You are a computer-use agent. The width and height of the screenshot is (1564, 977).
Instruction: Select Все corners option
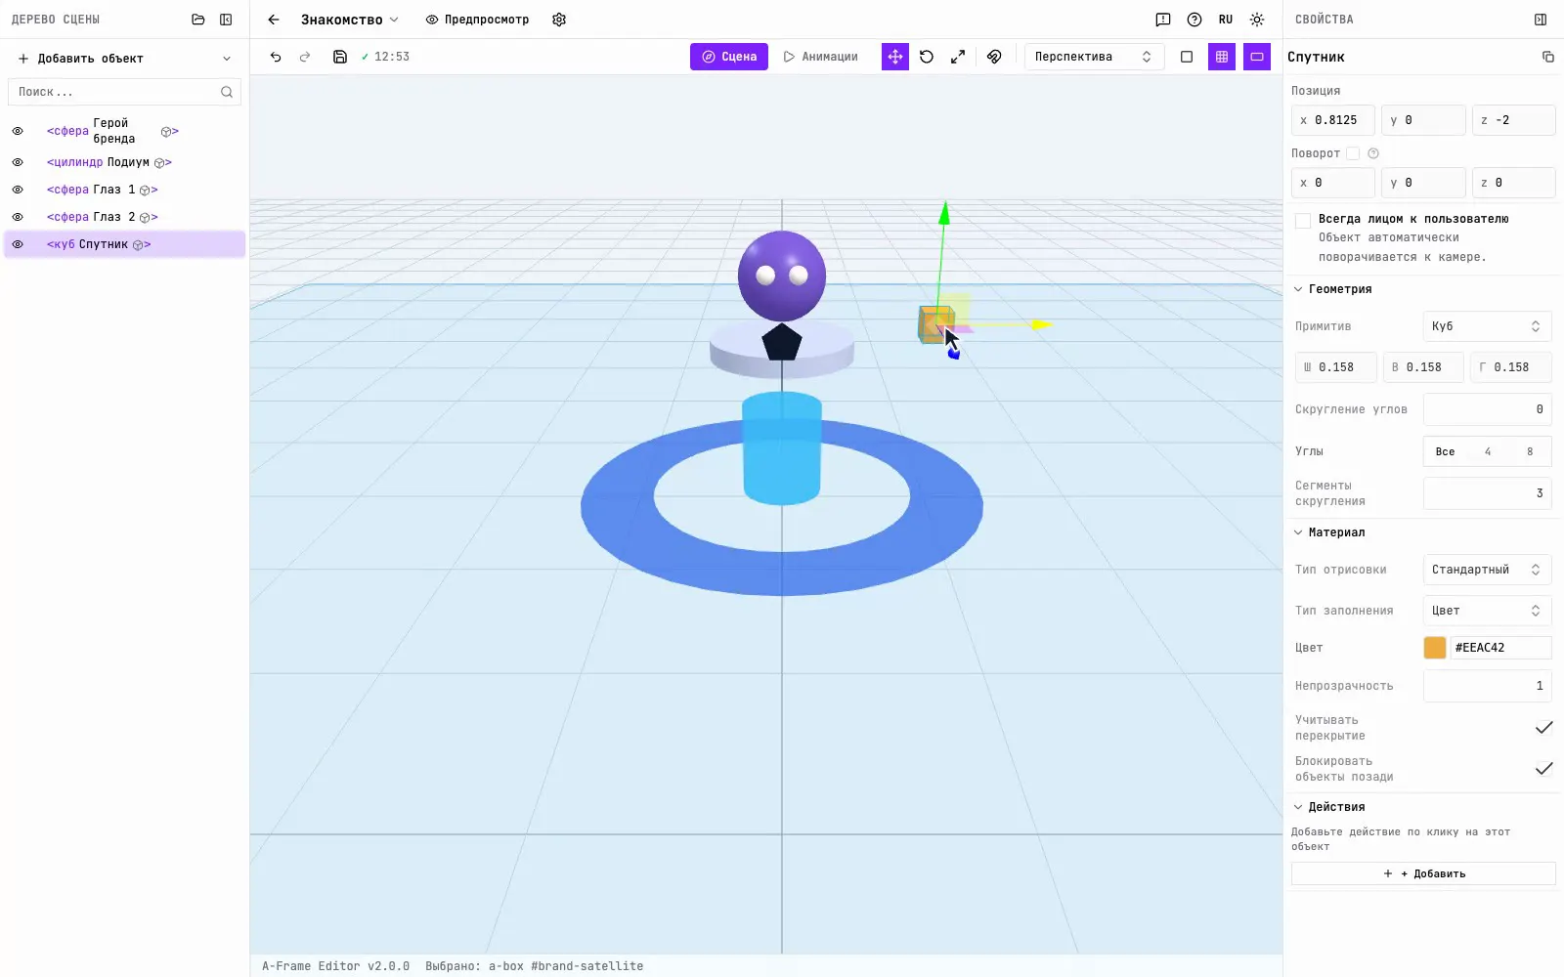point(1445,451)
